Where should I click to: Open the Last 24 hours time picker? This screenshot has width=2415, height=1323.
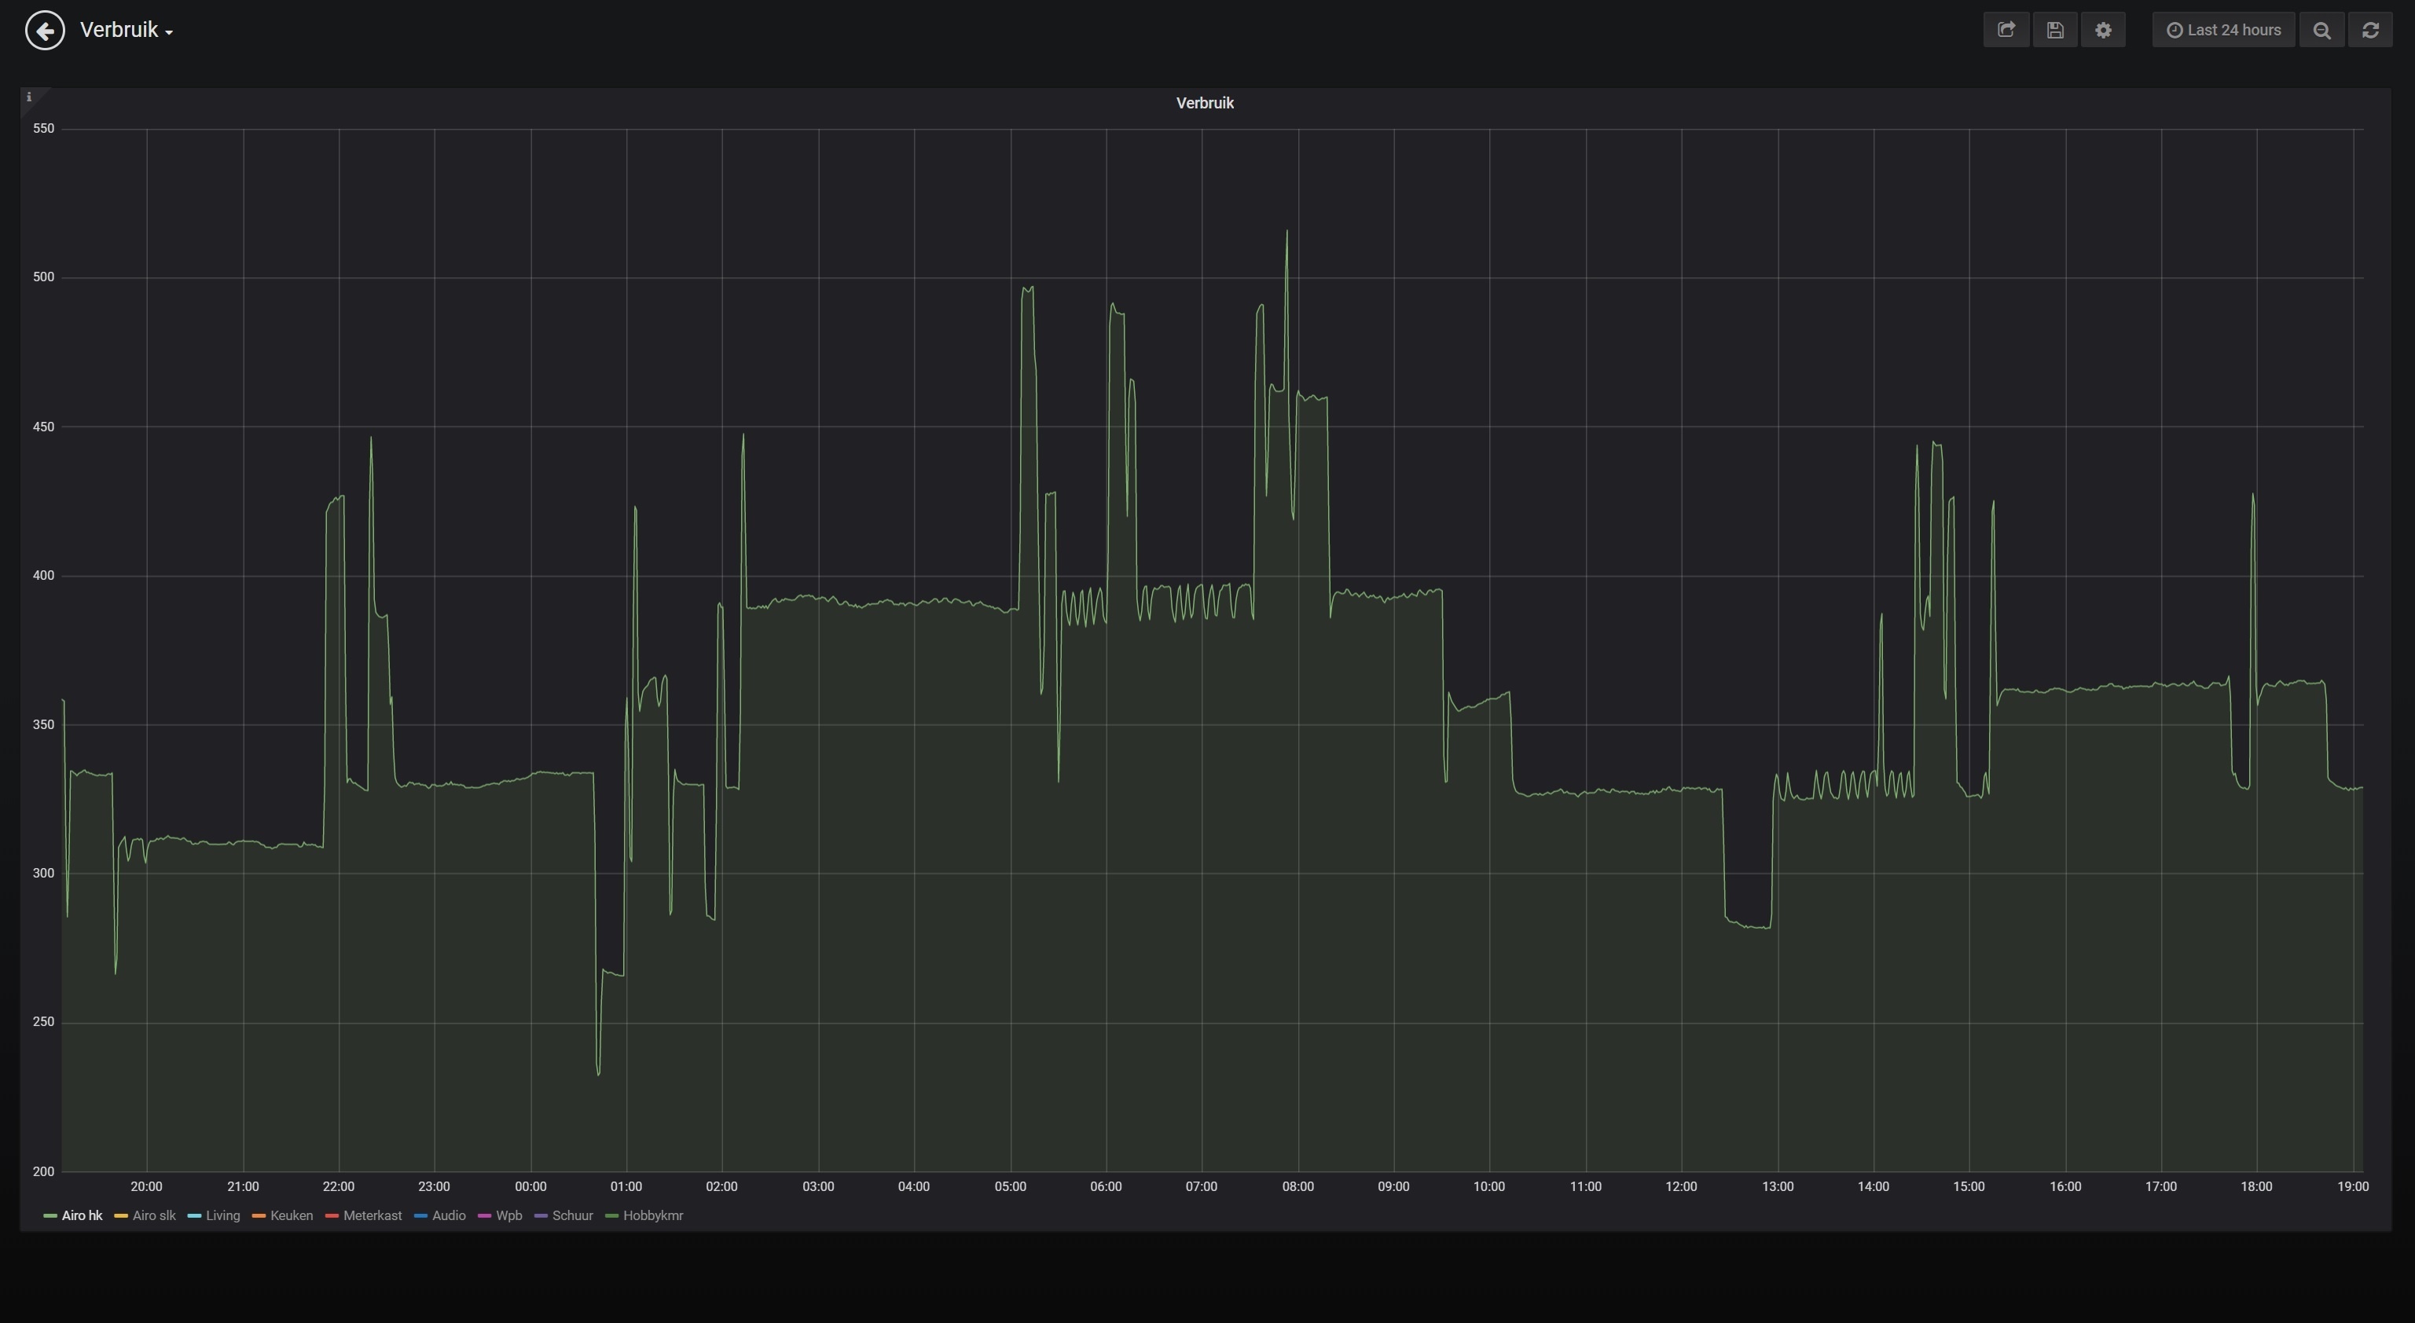click(x=2222, y=30)
